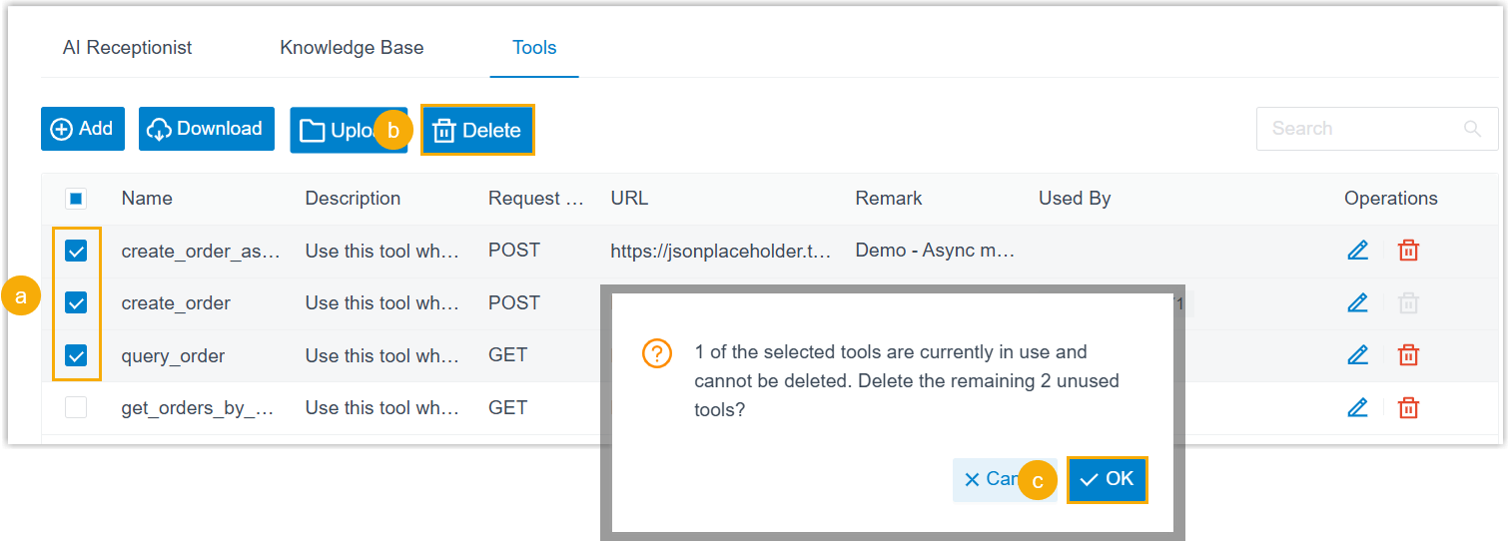Image resolution: width=1509 pixels, height=541 pixels.
Task: Delete the query_order tool via its trash icon
Action: click(1408, 354)
